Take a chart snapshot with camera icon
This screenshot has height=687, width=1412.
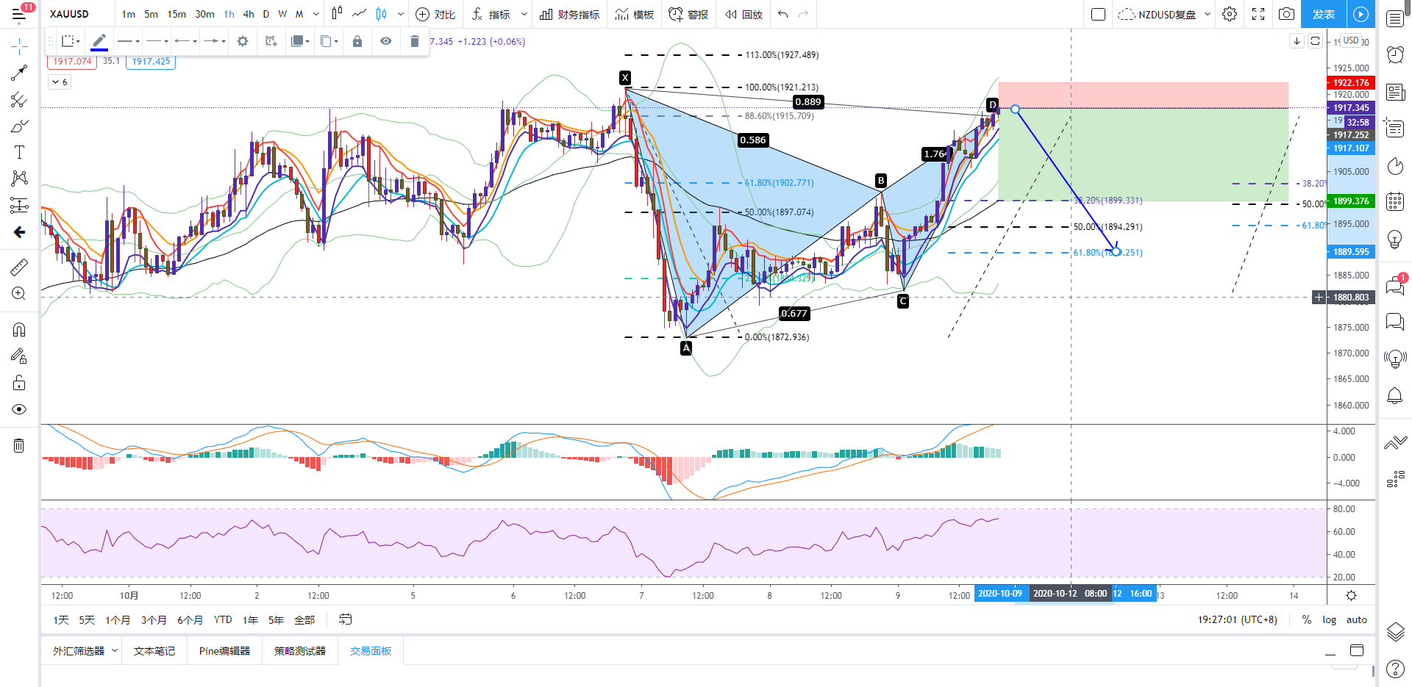pos(1286,14)
